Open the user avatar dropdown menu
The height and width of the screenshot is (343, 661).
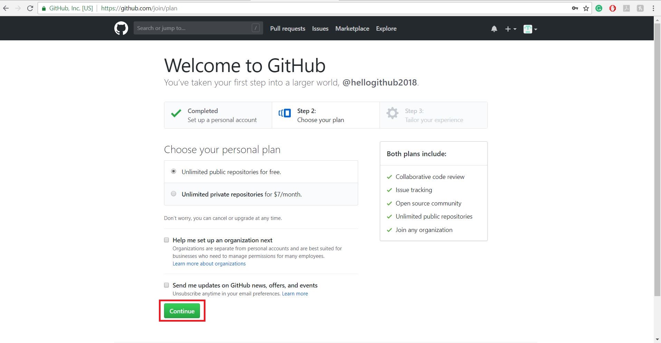(530, 29)
